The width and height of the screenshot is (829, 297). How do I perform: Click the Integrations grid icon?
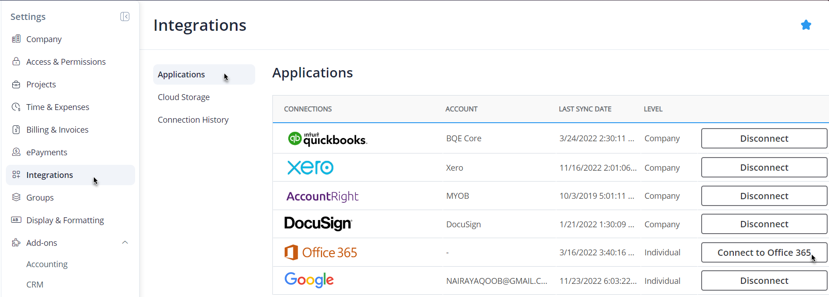click(x=16, y=175)
